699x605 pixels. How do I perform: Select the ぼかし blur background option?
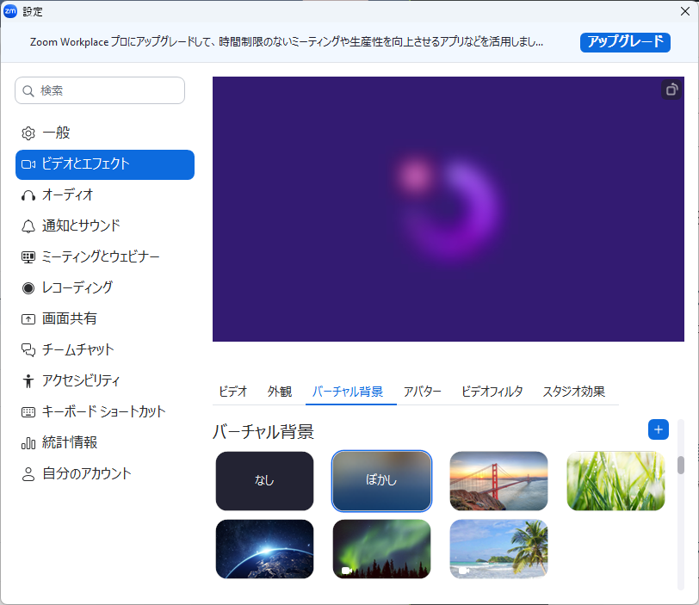[x=381, y=481]
